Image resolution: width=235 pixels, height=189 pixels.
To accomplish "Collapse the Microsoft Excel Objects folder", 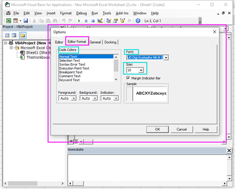I will [x=11, y=48].
